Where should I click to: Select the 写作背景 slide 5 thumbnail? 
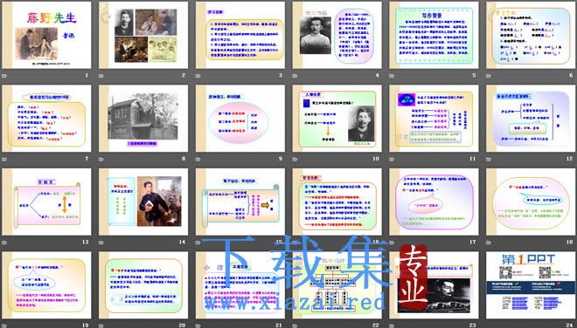click(434, 35)
